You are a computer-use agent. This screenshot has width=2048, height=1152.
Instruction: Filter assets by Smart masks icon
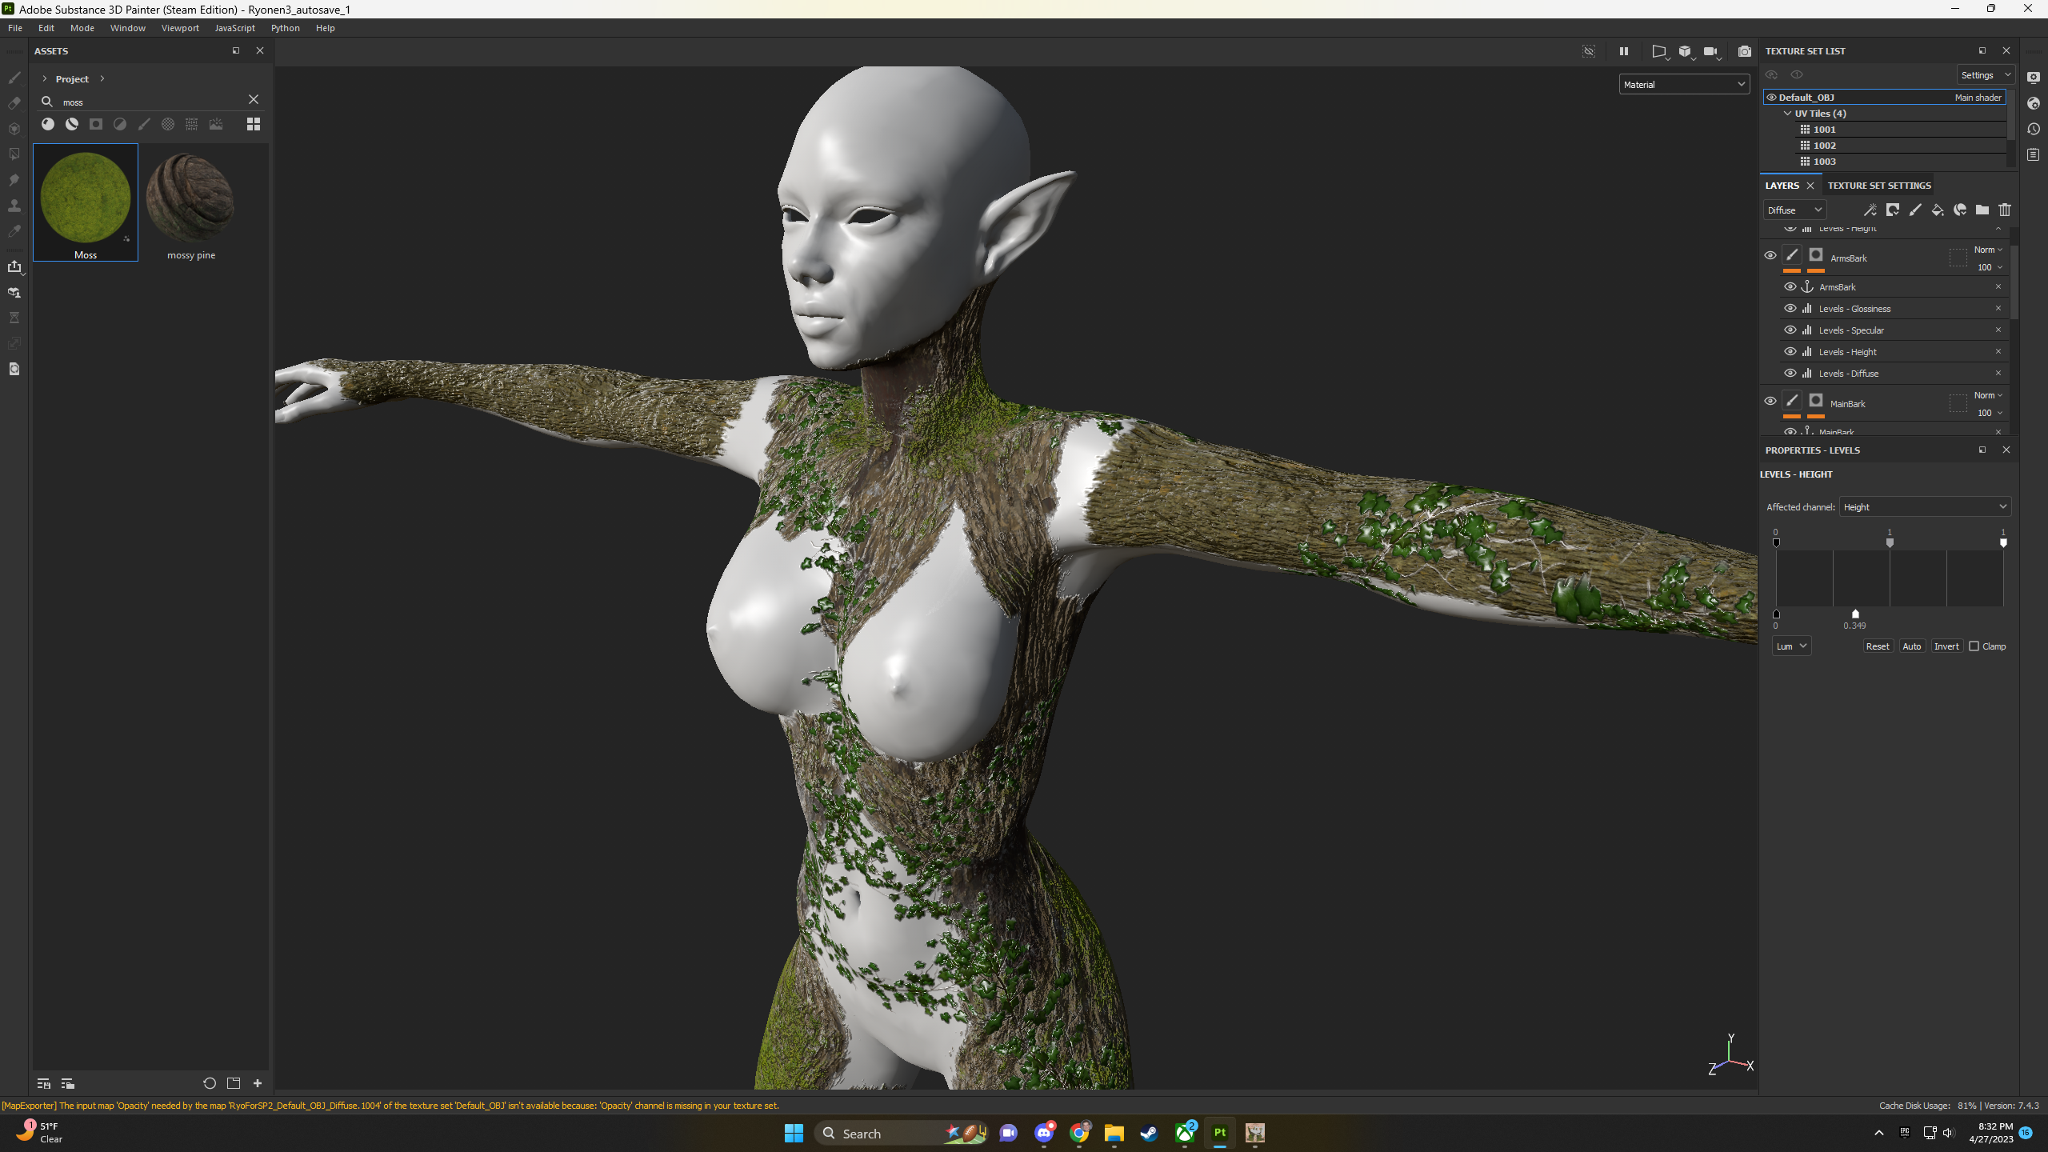tap(96, 124)
